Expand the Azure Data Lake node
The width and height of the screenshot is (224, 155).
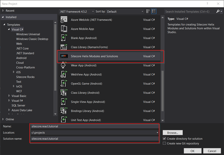[x=9, y=110]
